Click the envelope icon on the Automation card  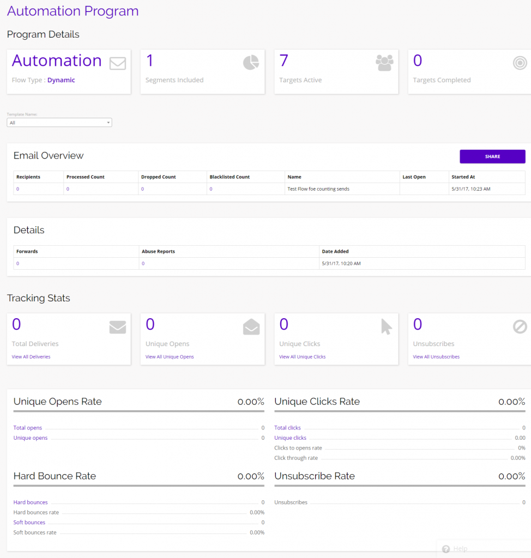(117, 63)
